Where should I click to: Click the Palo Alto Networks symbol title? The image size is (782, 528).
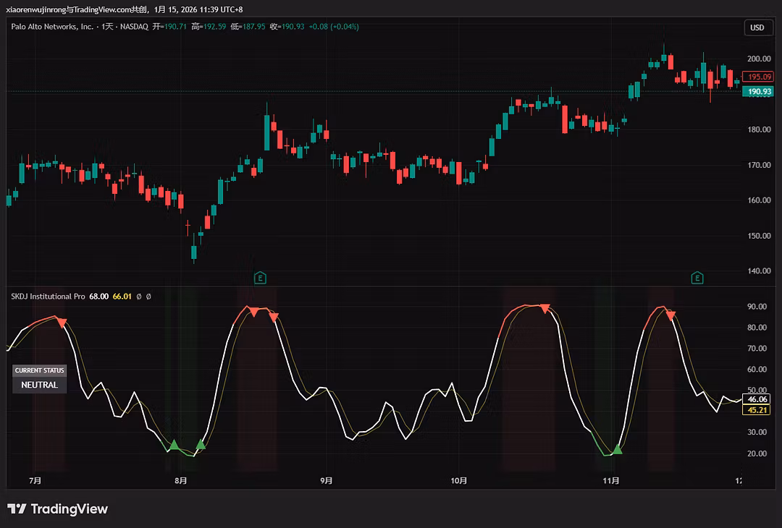click(51, 27)
